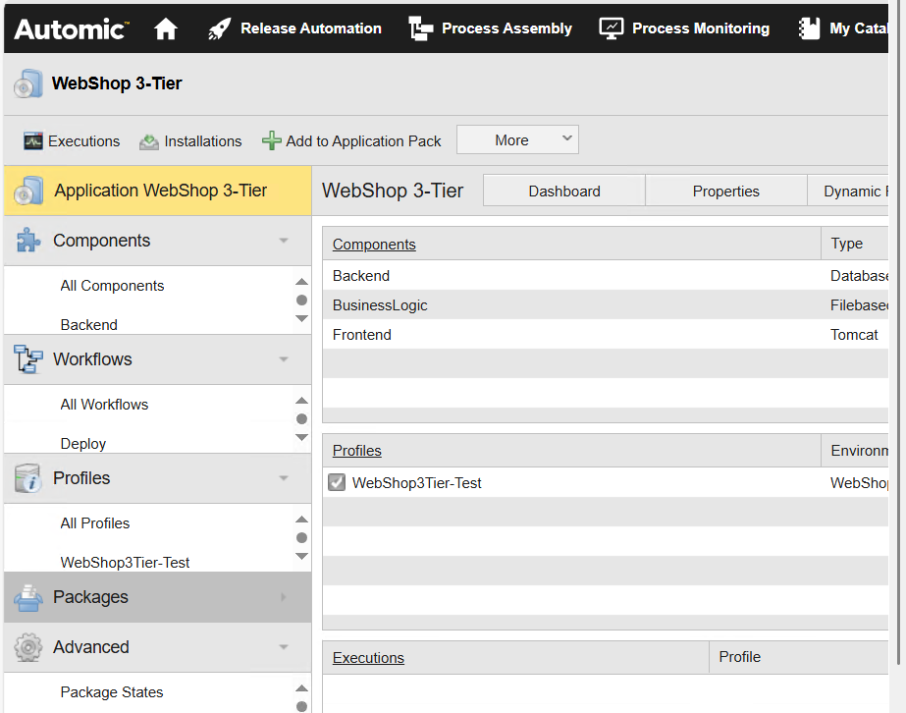Screen dimensions: 906x713
Task: Collapse the Profiles section arrow
Action: (x=283, y=478)
